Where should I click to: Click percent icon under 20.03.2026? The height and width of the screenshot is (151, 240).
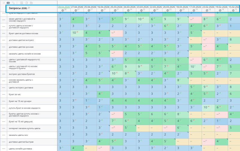[x=168, y=10]
